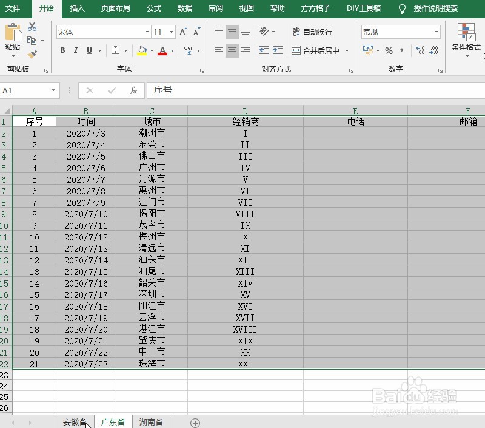The height and width of the screenshot is (428, 485).
Task: Switch to the 插入 ribbon tab
Action: click(78, 9)
